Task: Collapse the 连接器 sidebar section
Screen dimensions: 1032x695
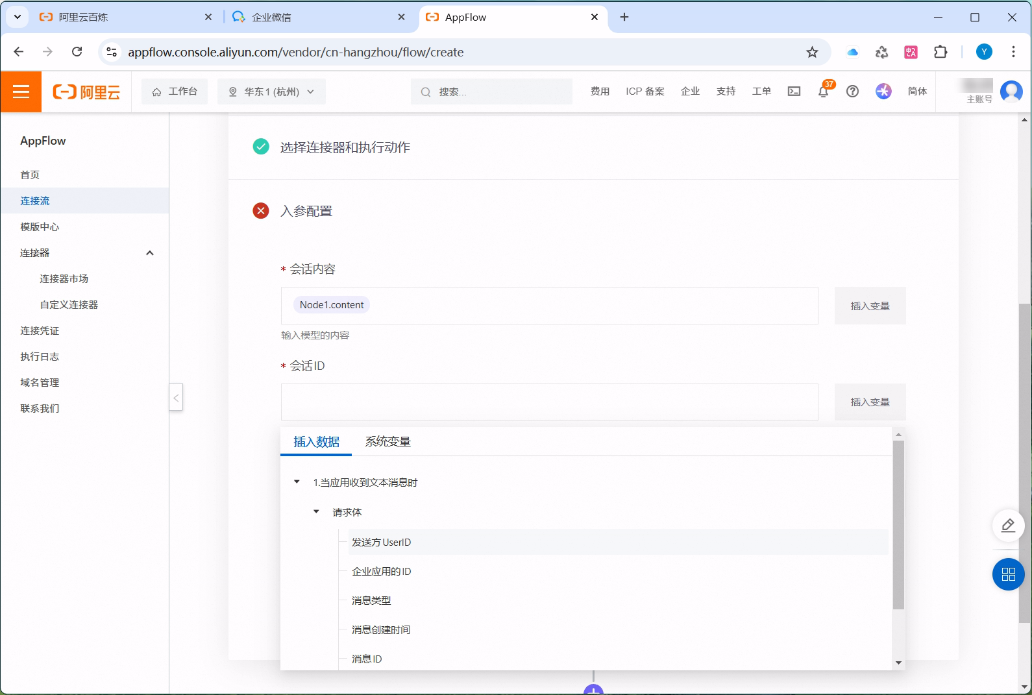Action: [150, 253]
